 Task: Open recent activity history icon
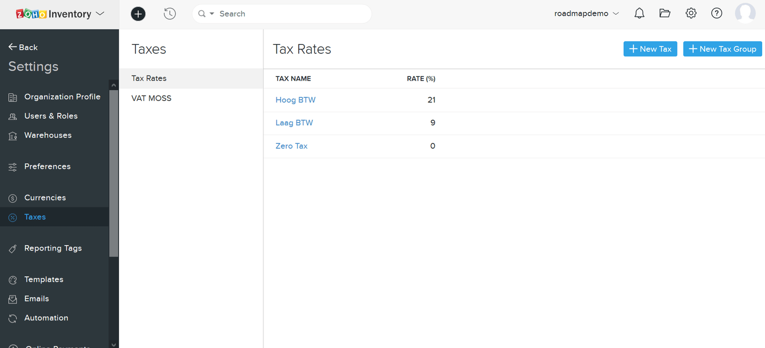coord(170,14)
